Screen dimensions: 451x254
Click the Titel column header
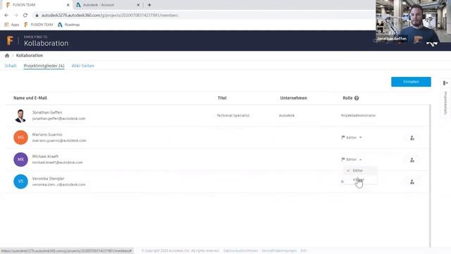pos(222,98)
